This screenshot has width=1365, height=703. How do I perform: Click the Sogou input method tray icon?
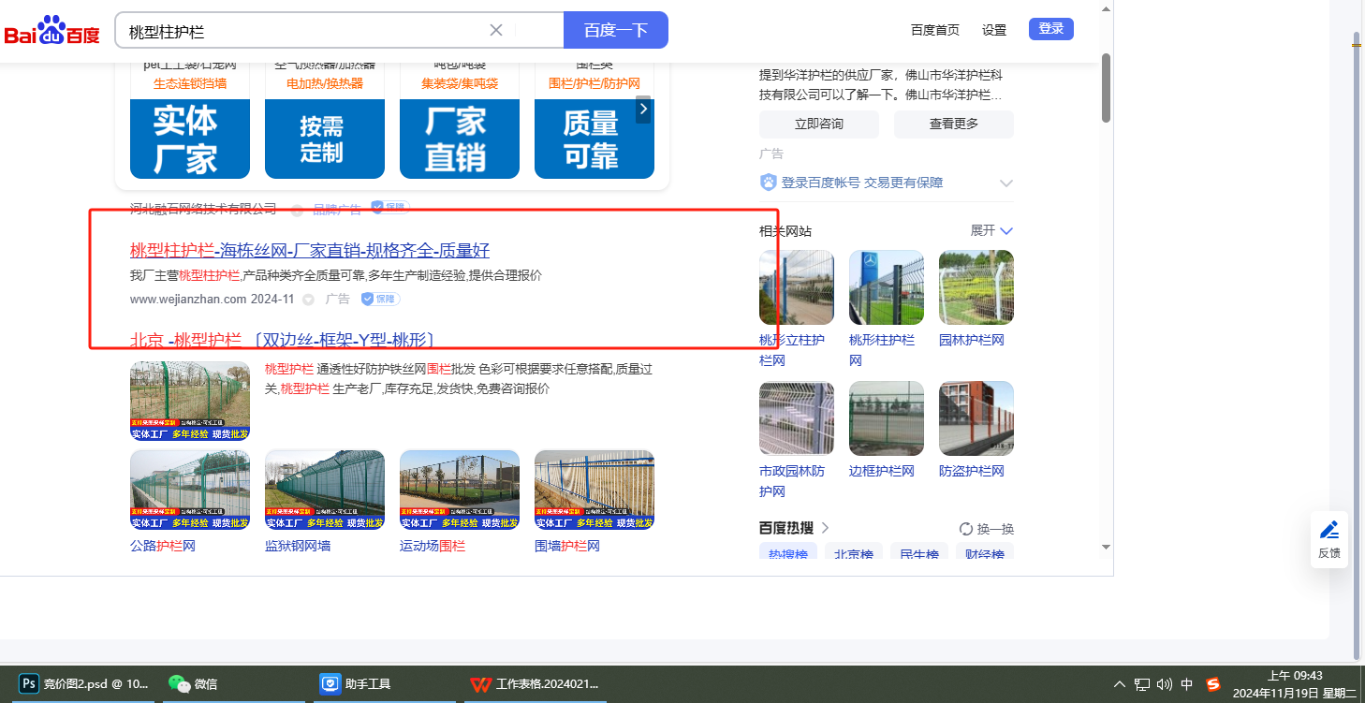pyautogui.click(x=1213, y=684)
